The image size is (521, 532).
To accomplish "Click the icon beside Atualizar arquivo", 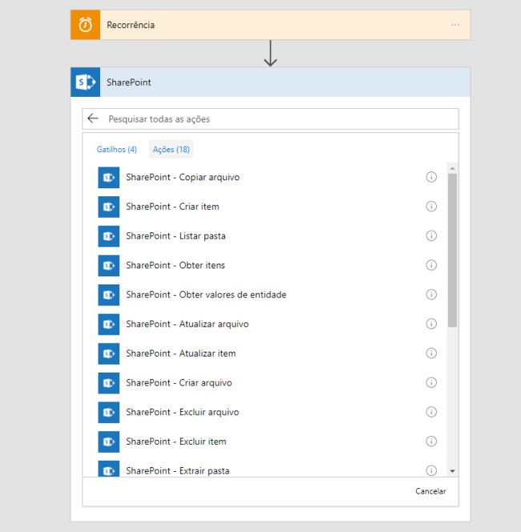I will click(109, 324).
